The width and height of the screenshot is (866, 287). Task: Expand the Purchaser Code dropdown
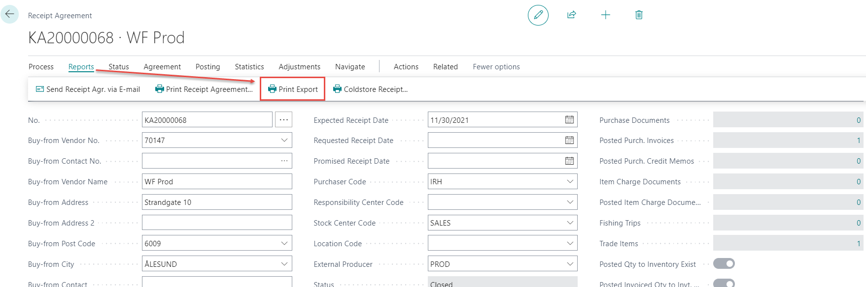pyautogui.click(x=570, y=182)
